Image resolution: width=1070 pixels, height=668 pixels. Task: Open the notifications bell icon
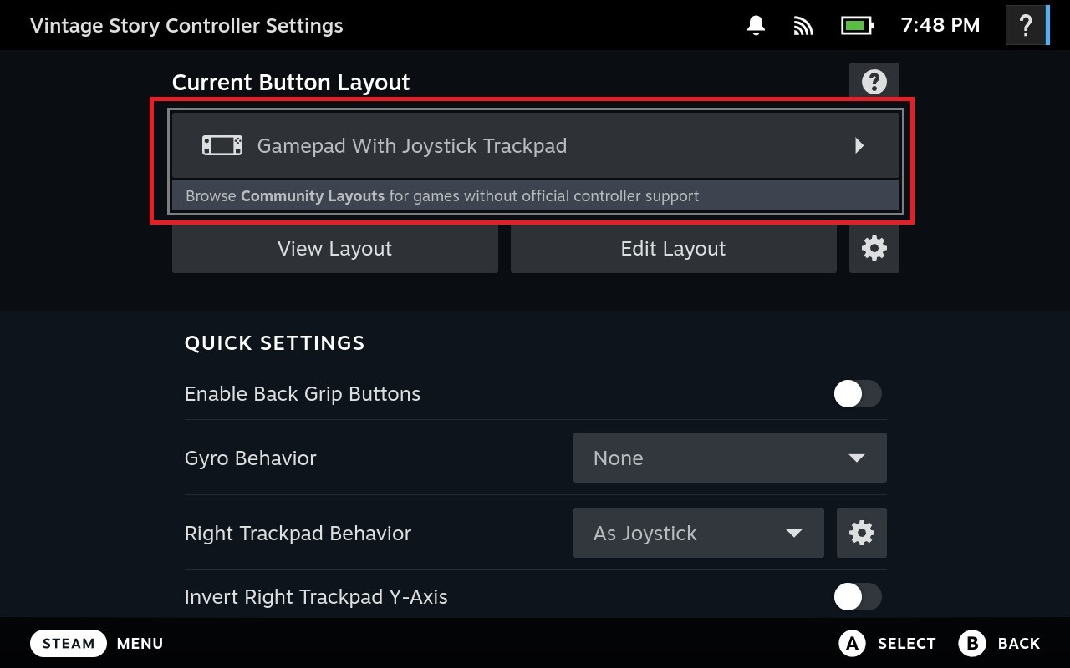[x=756, y=26]
